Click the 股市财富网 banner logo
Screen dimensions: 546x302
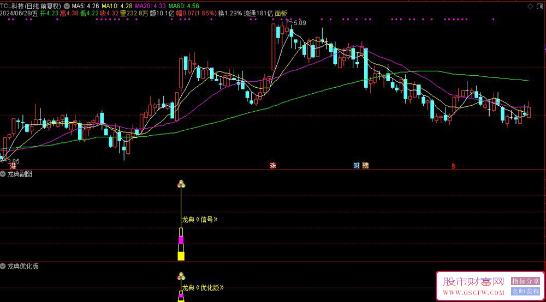473,281
